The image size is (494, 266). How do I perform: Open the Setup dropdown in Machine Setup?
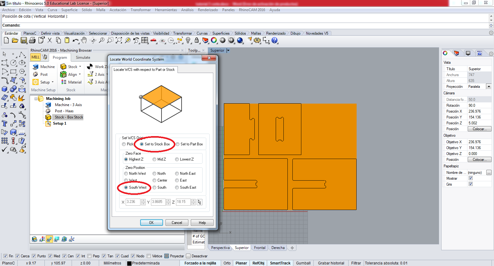click(52, 82)
